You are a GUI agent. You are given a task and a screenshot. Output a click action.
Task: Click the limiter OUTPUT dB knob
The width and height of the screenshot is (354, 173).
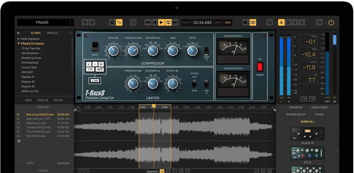click(173, 84)
